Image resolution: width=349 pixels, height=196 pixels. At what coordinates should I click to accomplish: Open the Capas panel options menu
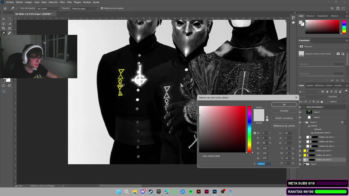347,85
